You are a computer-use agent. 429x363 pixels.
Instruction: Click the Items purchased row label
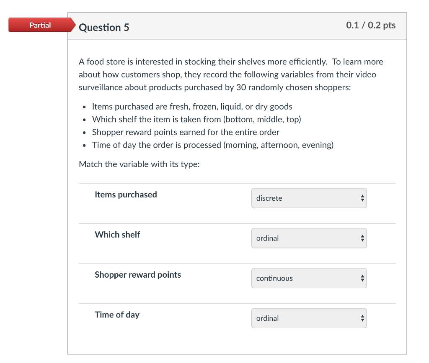coord(126,194)
